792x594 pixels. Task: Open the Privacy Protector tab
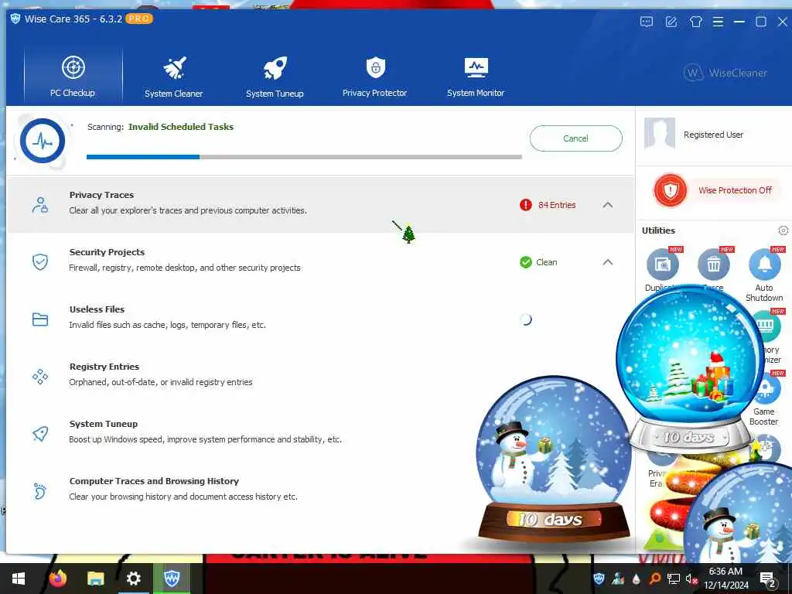pyautogui.click(x=375, y=77)
